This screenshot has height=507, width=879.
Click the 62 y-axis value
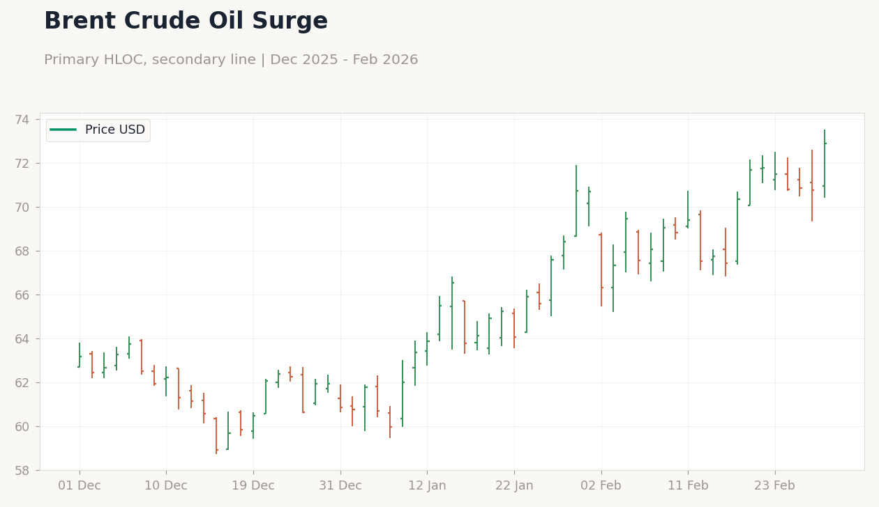[22, 383]
